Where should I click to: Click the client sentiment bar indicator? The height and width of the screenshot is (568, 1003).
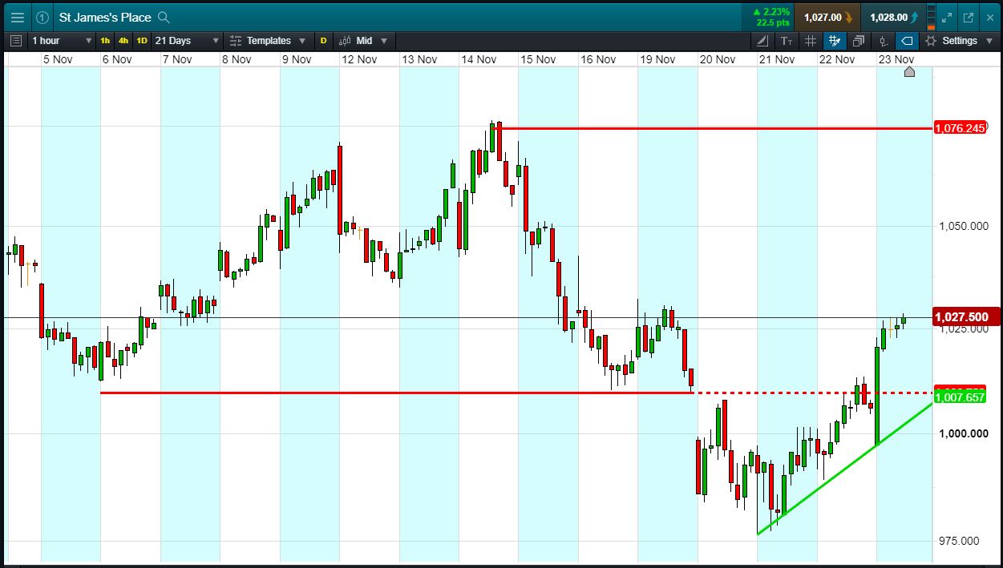[931, 17]
